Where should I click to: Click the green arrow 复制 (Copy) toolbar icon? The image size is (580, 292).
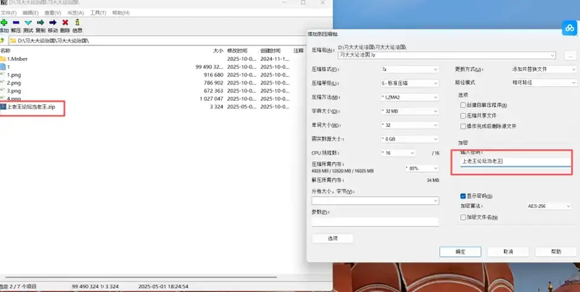click(40, 22)
